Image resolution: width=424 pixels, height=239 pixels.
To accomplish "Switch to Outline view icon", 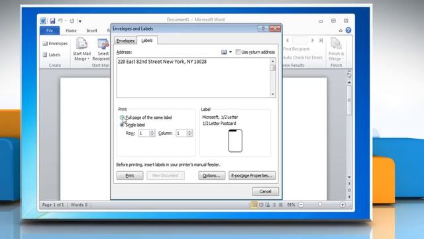I will 274,205.
